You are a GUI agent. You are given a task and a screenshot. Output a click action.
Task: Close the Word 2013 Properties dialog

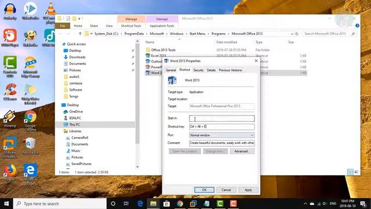click(x=256, y=61)
